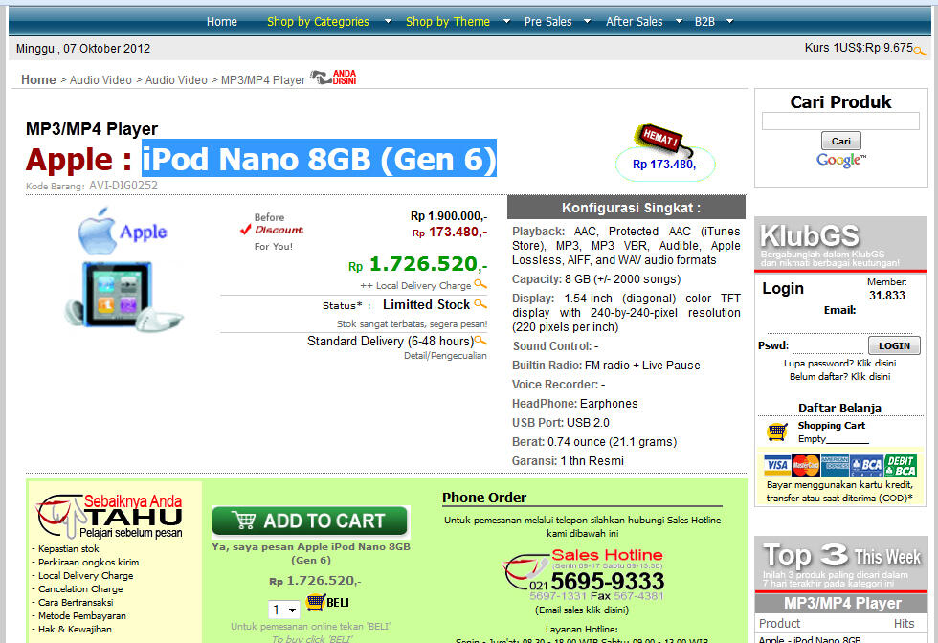The width and height of the screenshot is (938, 643).
Task: Open the Detail/Pengecualian delivery link
Action: (x=445, y=355)
